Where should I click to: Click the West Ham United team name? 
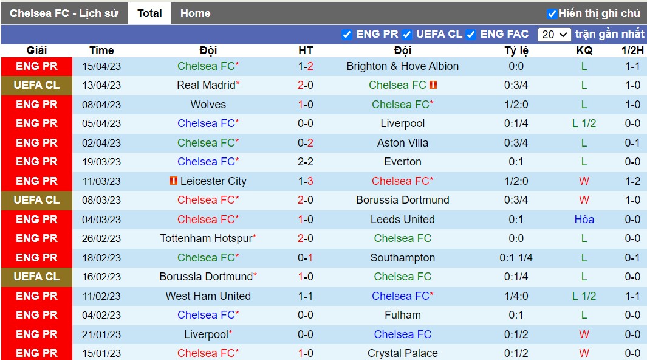click(208, 296)
